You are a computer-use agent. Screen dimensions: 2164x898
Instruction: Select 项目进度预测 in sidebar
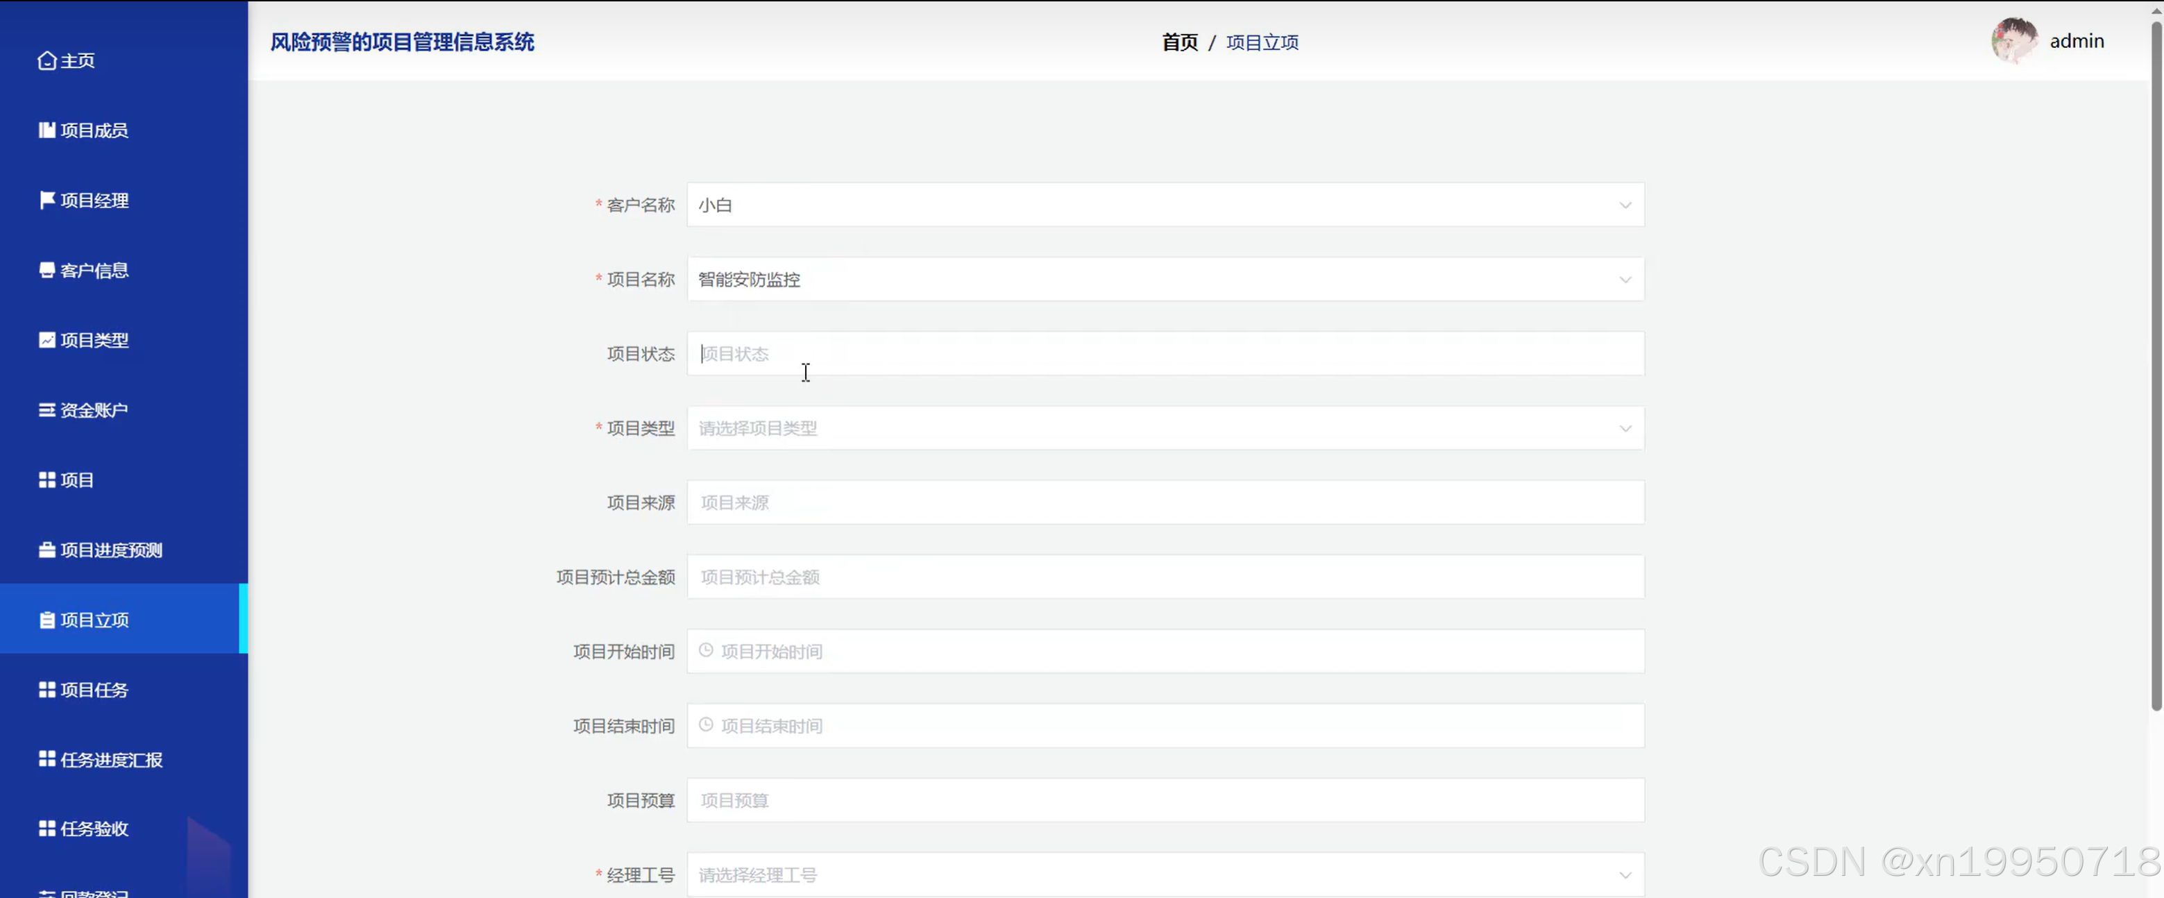[x=124, y=550]
